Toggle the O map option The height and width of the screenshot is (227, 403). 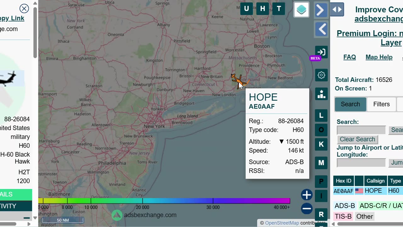point(321,130)
